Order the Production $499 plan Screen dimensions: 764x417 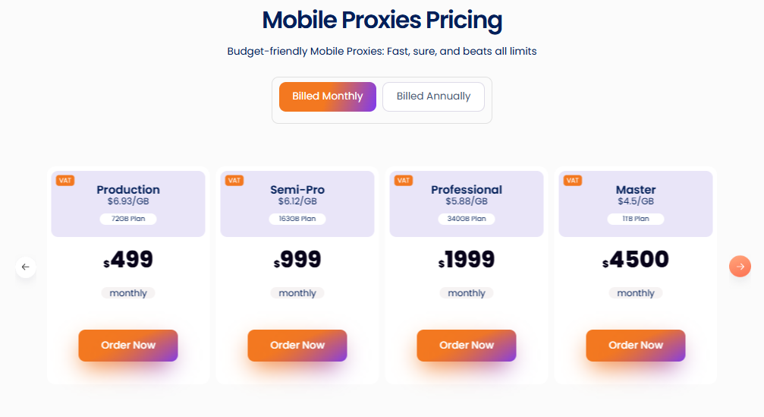[128, 345]
